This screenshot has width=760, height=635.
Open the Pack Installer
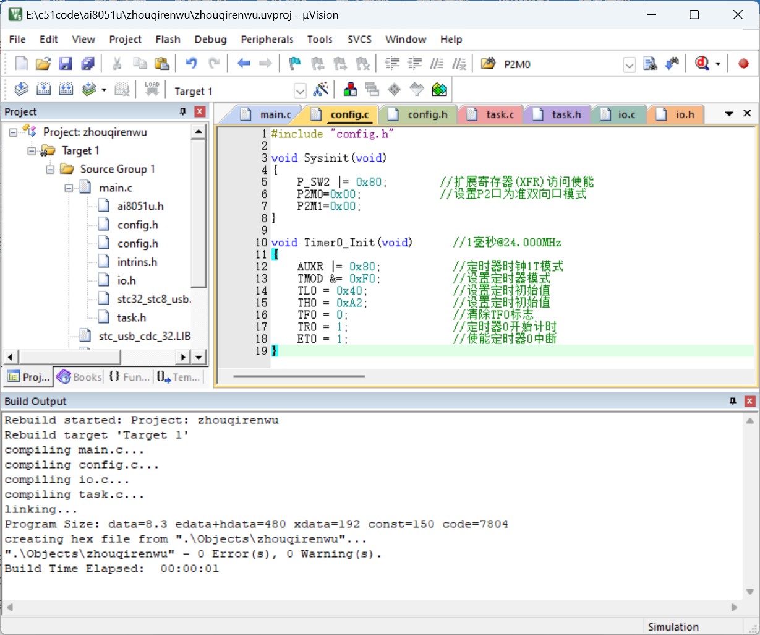439,90
